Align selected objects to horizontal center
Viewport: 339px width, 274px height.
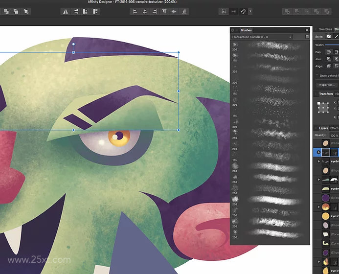(x=145, y=11)
